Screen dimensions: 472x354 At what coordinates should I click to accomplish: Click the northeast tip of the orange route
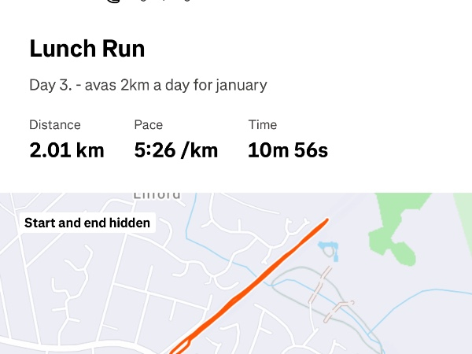click(x=324, y=222)
